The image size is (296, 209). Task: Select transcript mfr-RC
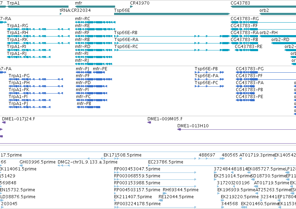(82, 19)
